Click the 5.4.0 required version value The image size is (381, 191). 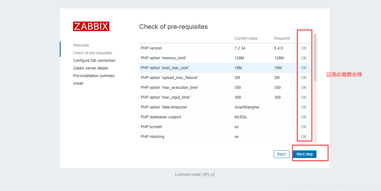[x=278, y=48]
